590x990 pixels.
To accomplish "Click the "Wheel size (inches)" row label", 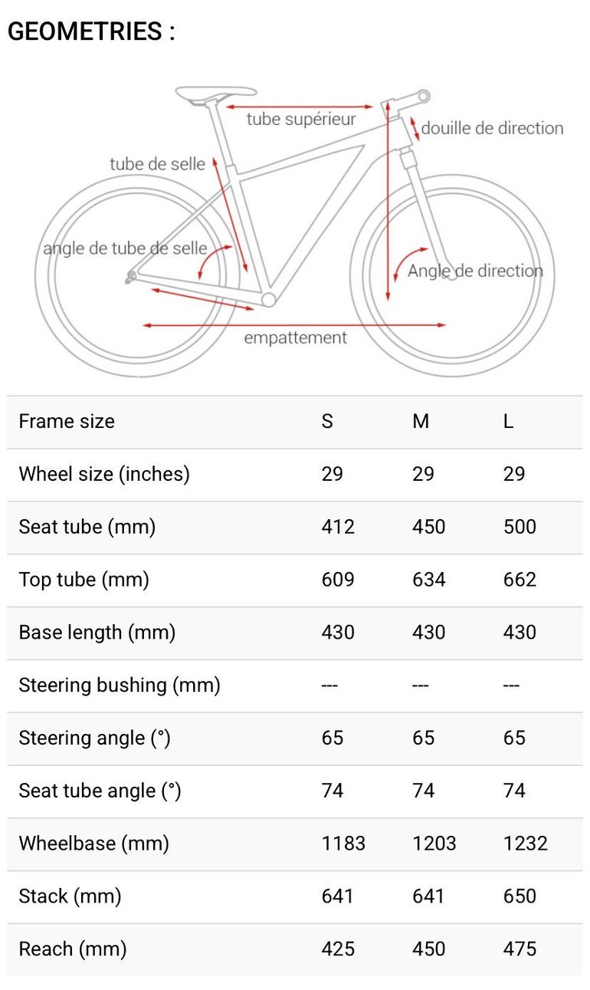I will (104, 474).
